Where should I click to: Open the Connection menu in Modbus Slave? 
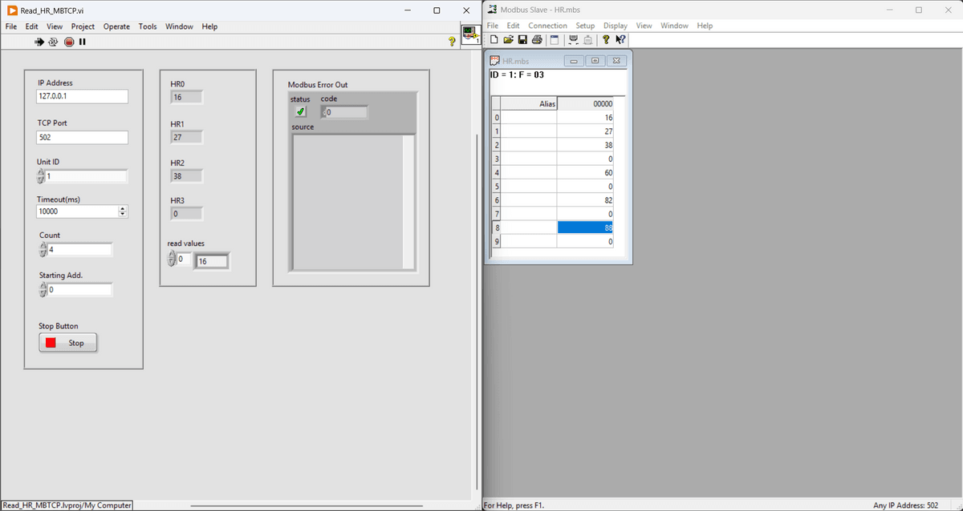547,26
